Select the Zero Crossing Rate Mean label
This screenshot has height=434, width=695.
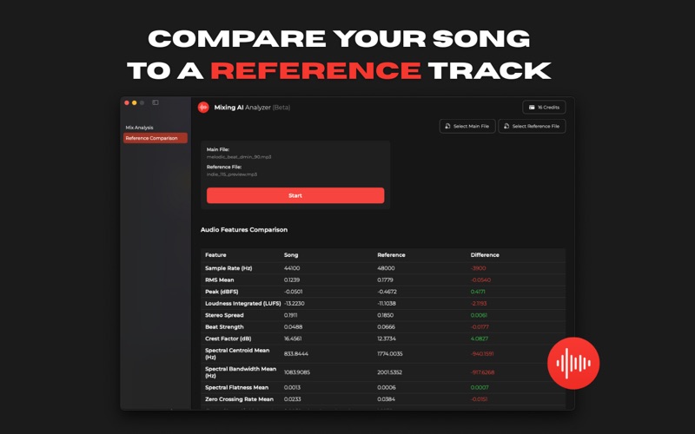[240, 399]
